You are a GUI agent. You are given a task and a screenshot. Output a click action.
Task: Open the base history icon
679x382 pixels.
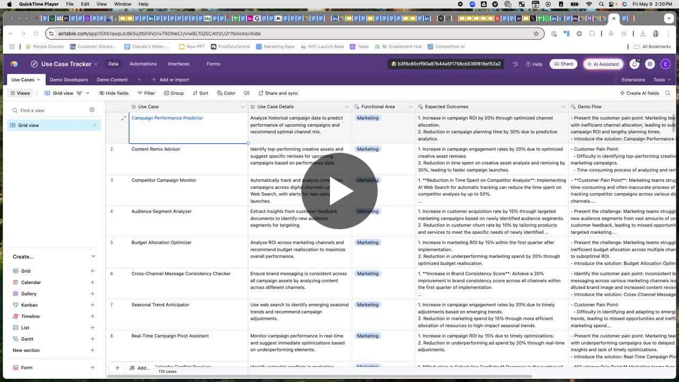pos(515,64)
